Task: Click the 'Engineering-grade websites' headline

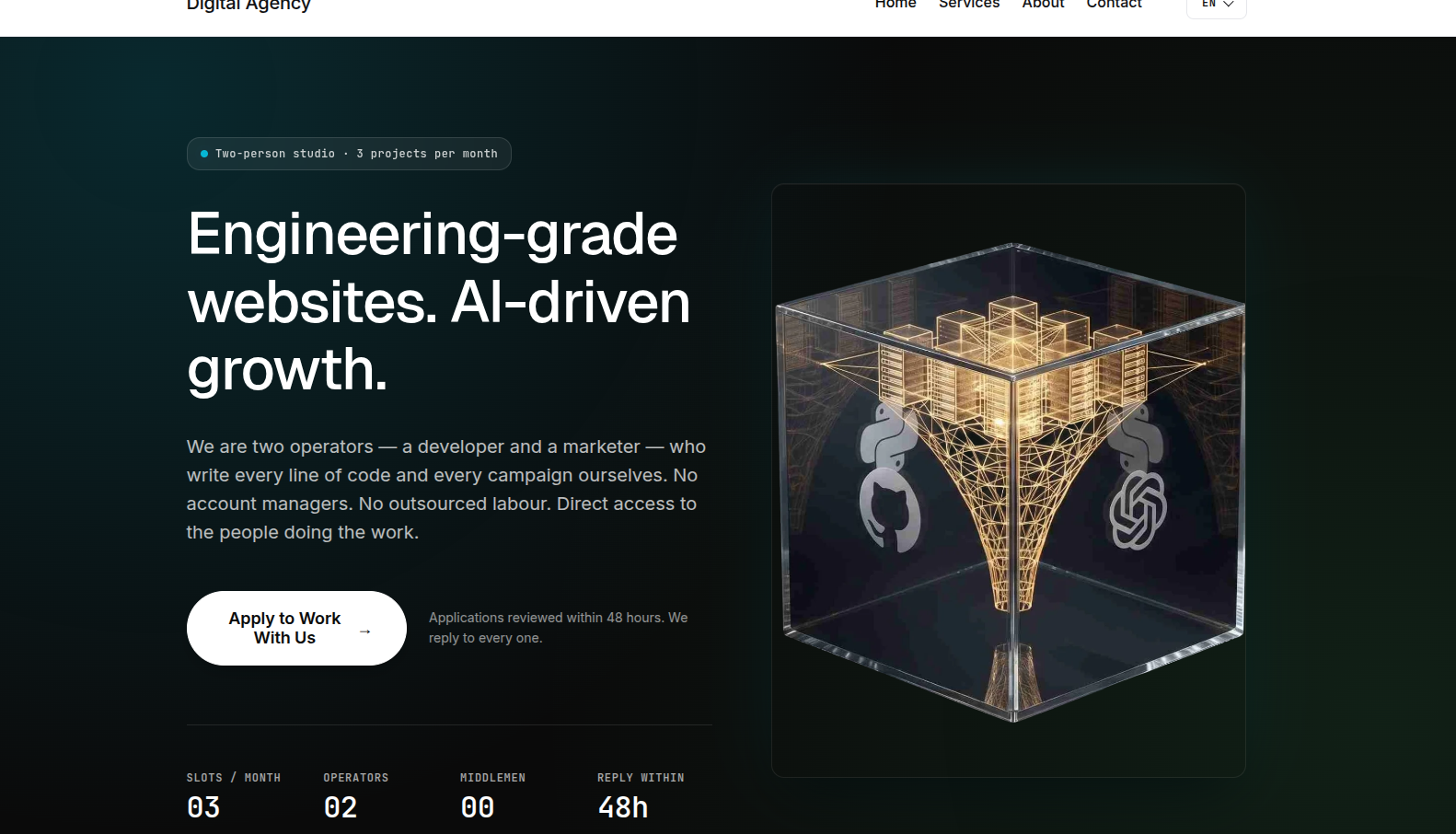Action: [x=439, y=301]
